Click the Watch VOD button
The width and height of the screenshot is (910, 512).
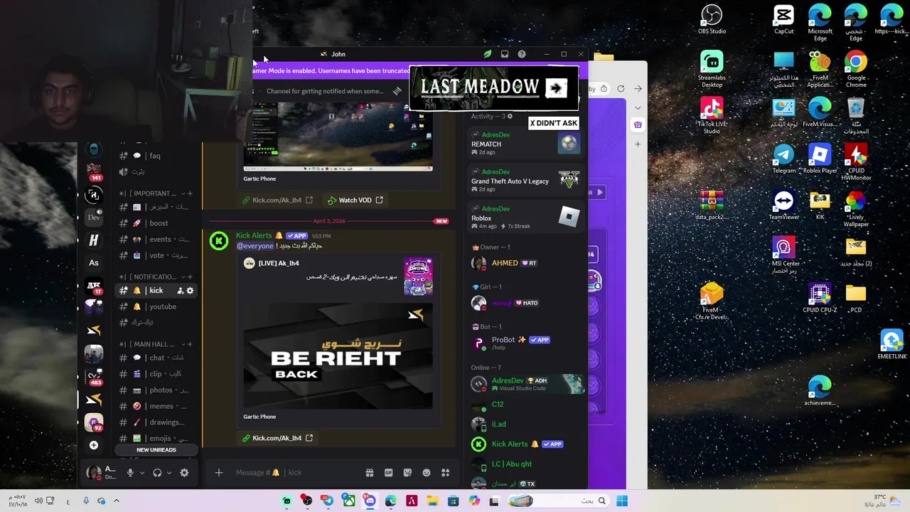(x=355, y=200)
